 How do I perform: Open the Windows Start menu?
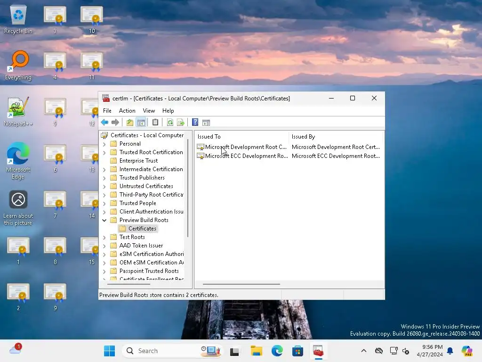click(x=109, y=351)
